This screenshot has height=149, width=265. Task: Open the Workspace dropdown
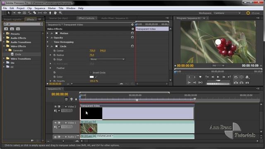pyautogui.click(x=227, y=13)
